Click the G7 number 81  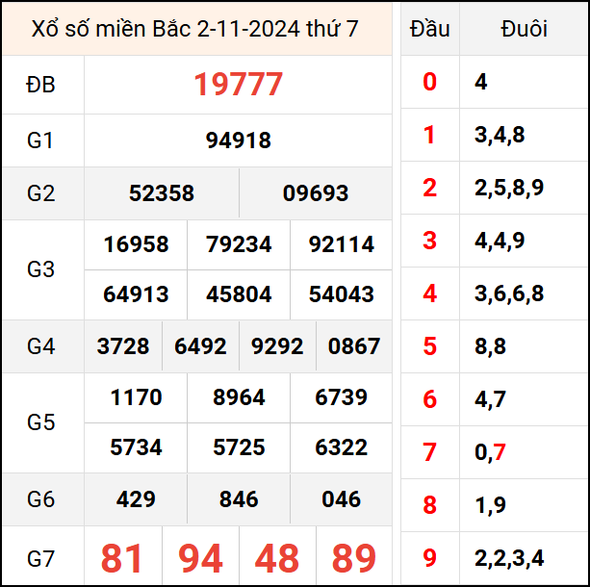click(x=121, y=558)
